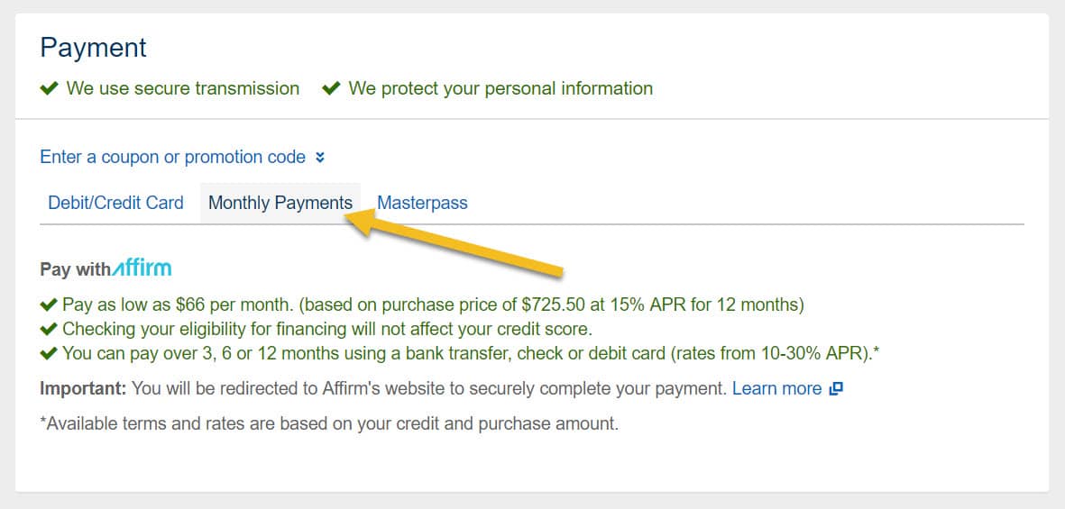Click the checkmark beside 'We protect your personal information'

coord(331,89)
